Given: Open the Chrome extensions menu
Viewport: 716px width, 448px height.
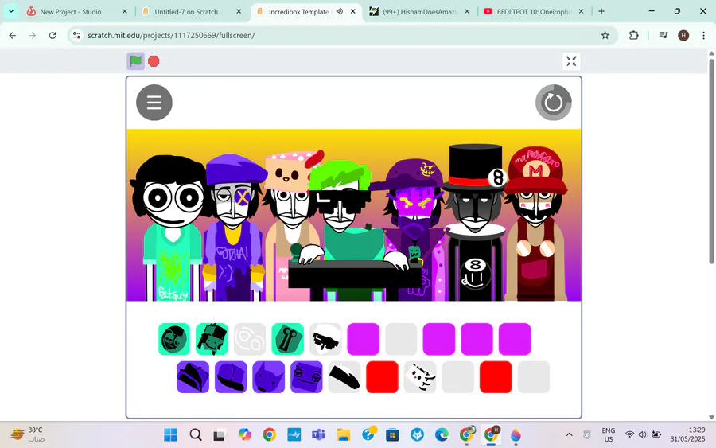Looking at the screenshot, I should (x=634, y=35).
